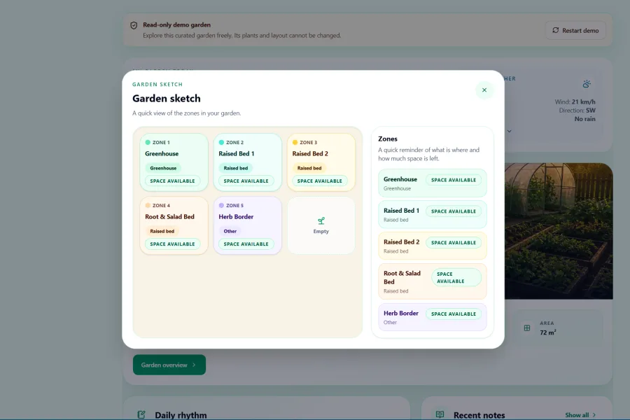
Task: Click Space Available badge in Raised Bed 2 list row
Action: [x=454, y=243]
